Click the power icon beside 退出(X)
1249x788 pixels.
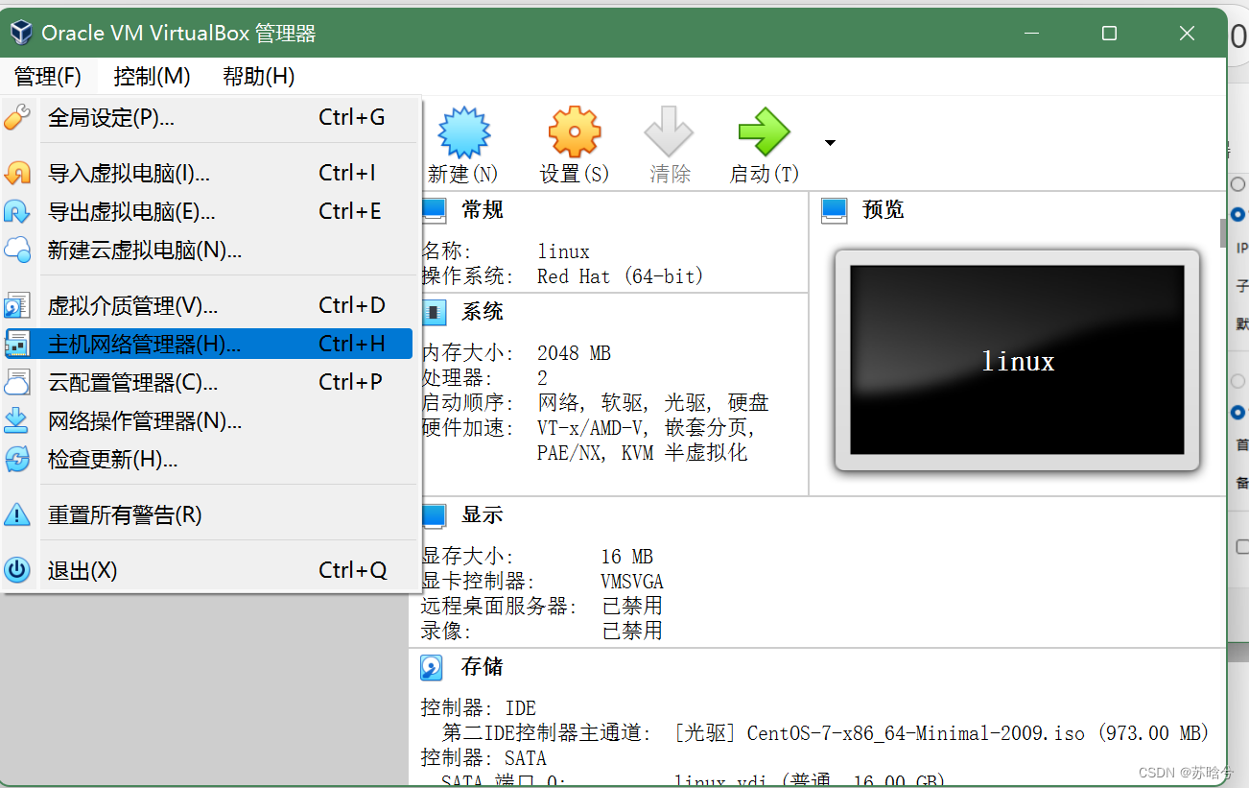(x=17, y=570)
